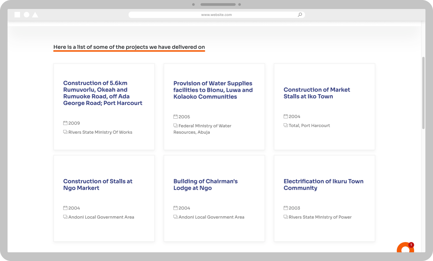
Task: Click the orange chat widget icon
Action: pos(405,247)
